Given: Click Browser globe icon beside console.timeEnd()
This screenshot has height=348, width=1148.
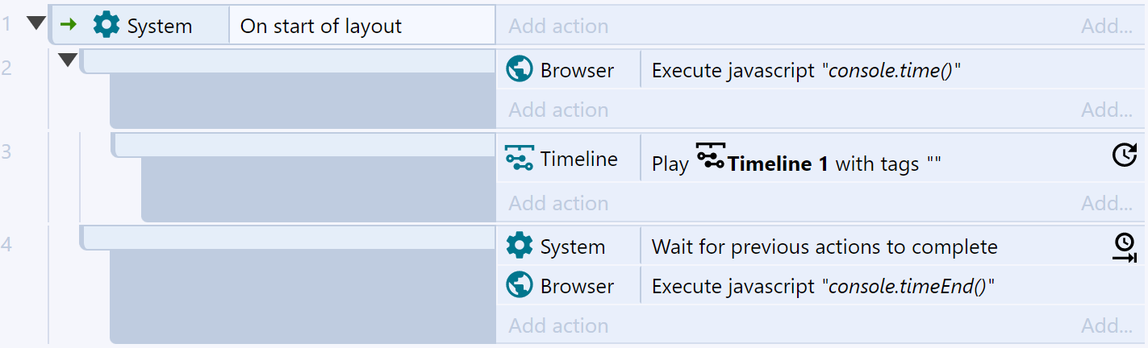Looking at the screenshot, I should click(x=520, y=285).
